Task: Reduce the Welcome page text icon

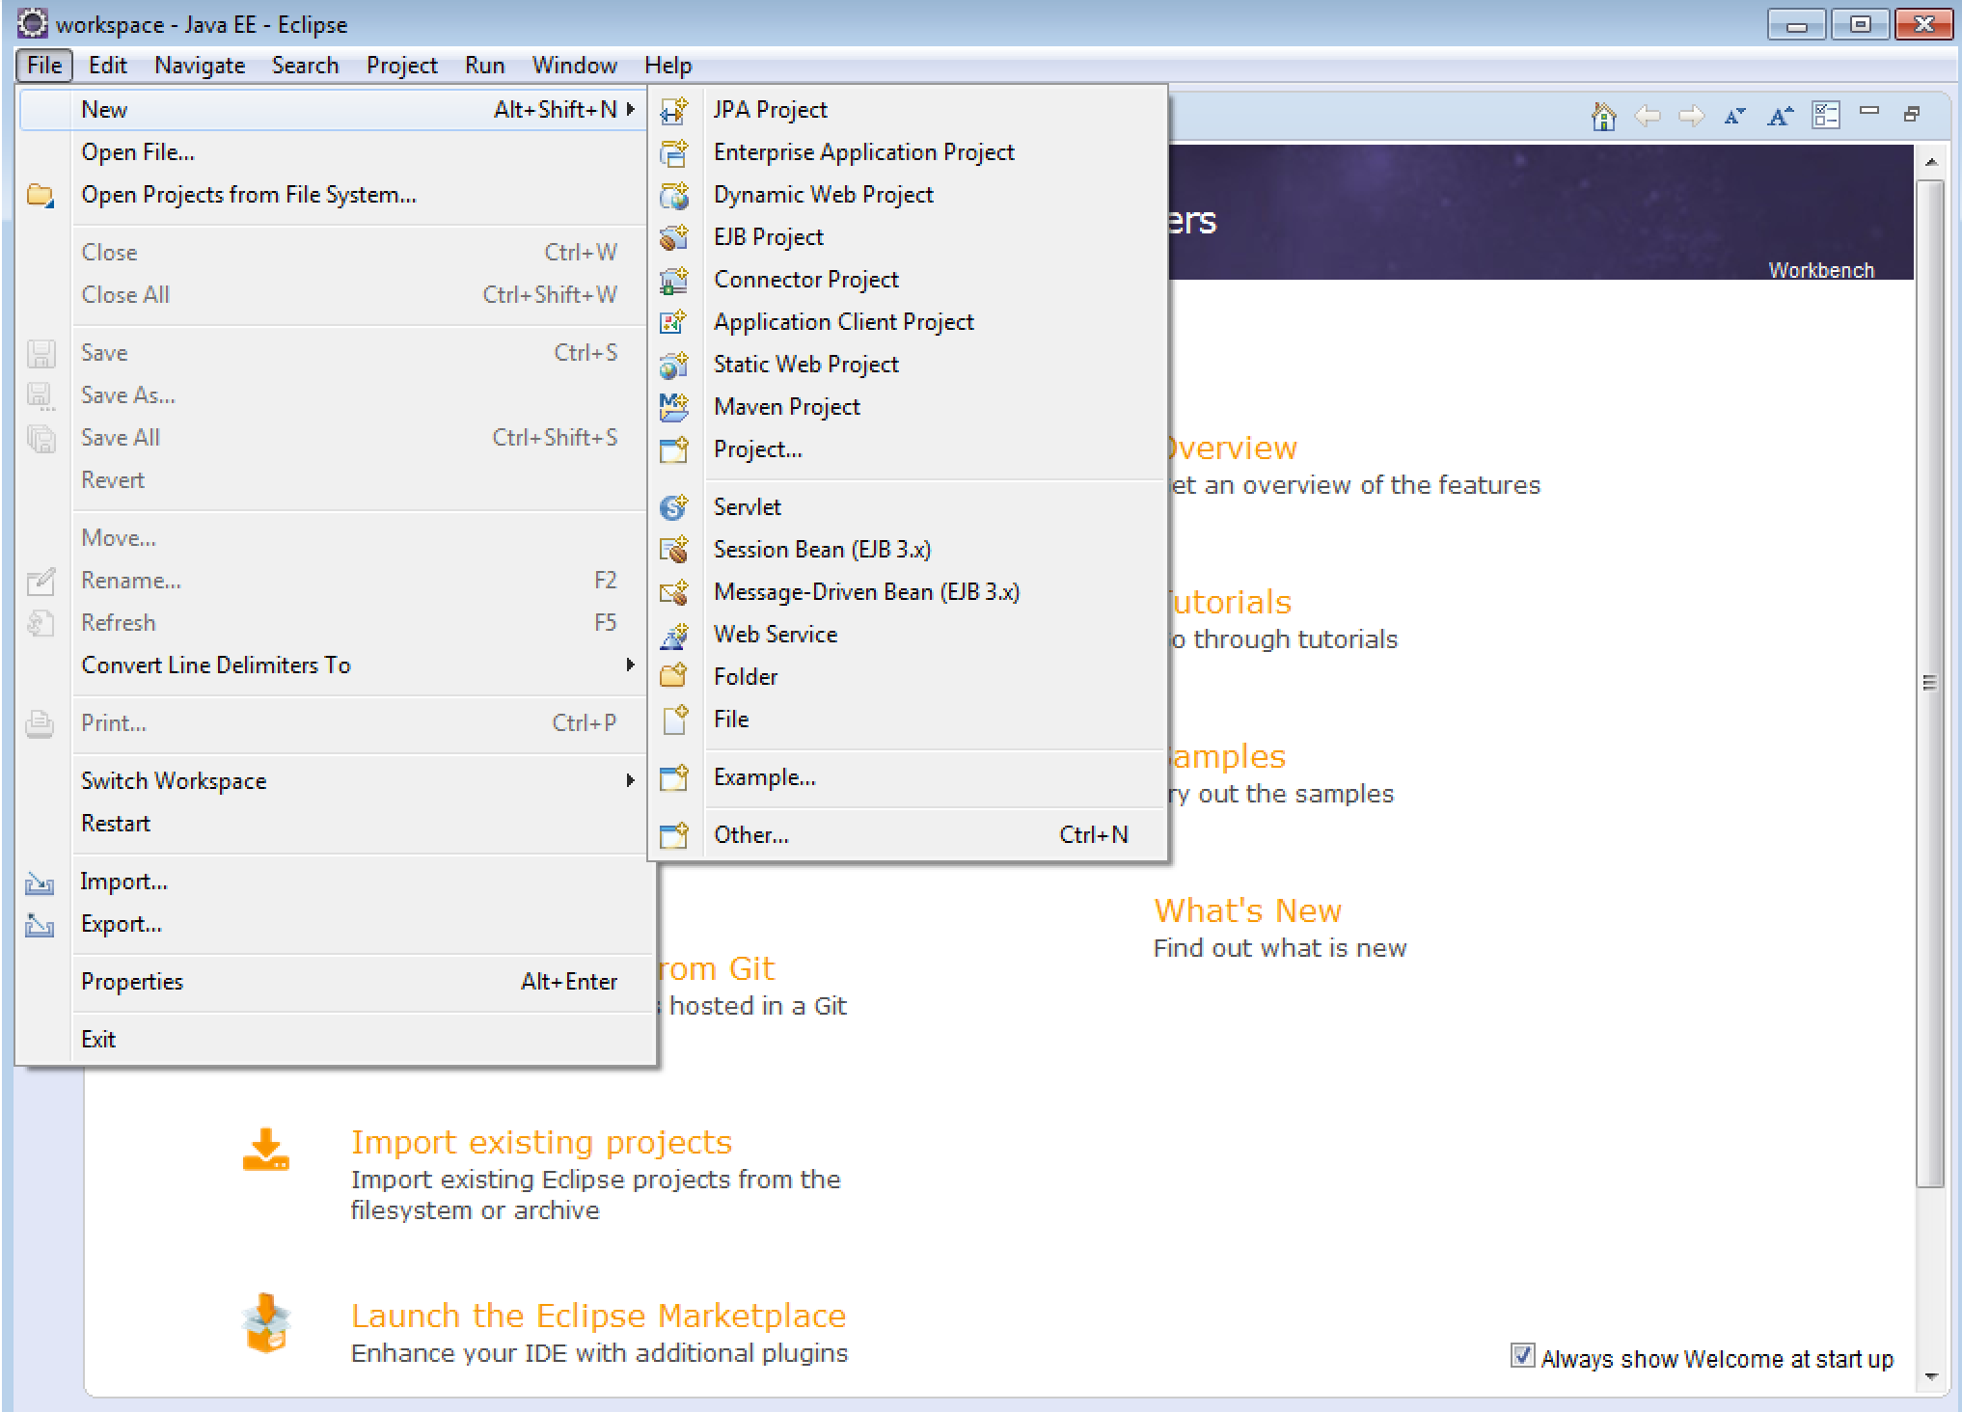Action: tap(1736, 114)
